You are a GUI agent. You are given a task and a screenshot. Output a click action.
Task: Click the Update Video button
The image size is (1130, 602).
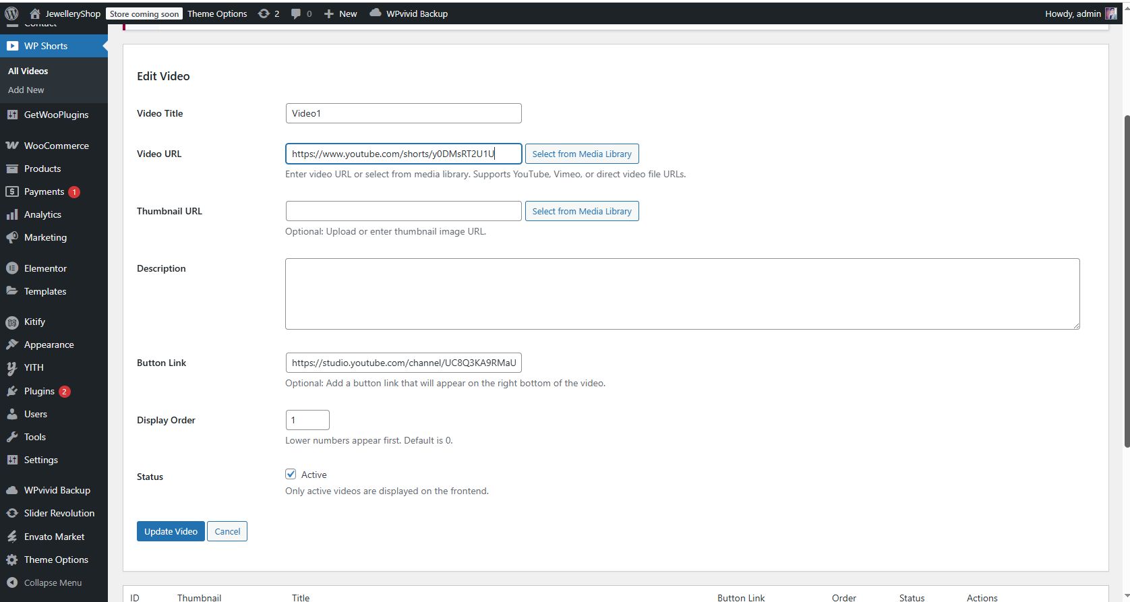[x=171, y=531]
